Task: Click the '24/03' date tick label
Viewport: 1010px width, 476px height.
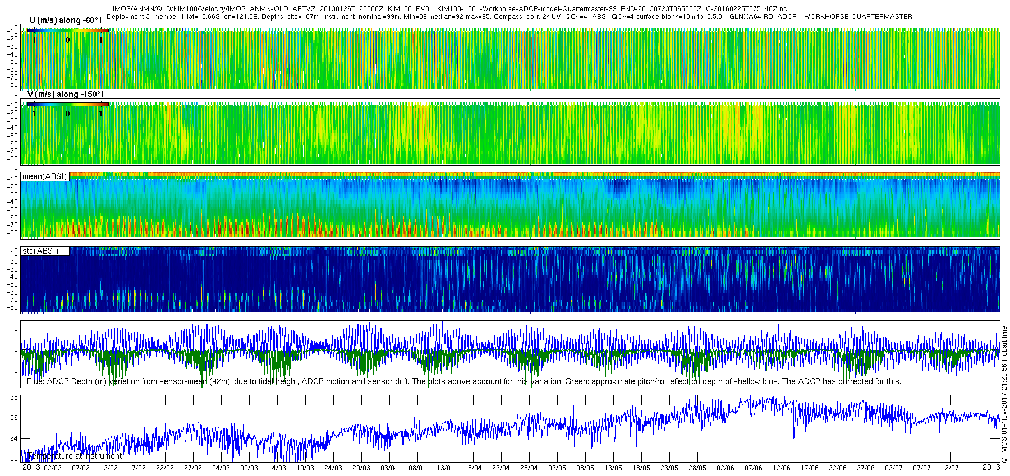Action: [333, 468]
